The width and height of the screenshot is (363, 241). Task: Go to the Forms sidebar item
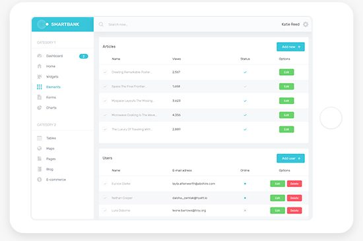click(51, 97)
